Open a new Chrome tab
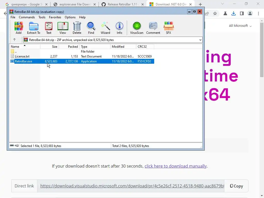This screenshot has height=198, width=264. [200, 4]
